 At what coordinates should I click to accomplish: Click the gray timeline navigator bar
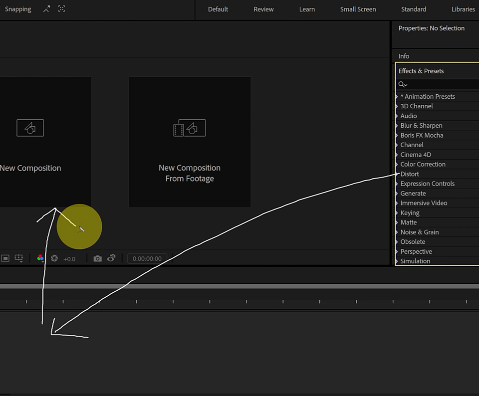pos(239,286)
